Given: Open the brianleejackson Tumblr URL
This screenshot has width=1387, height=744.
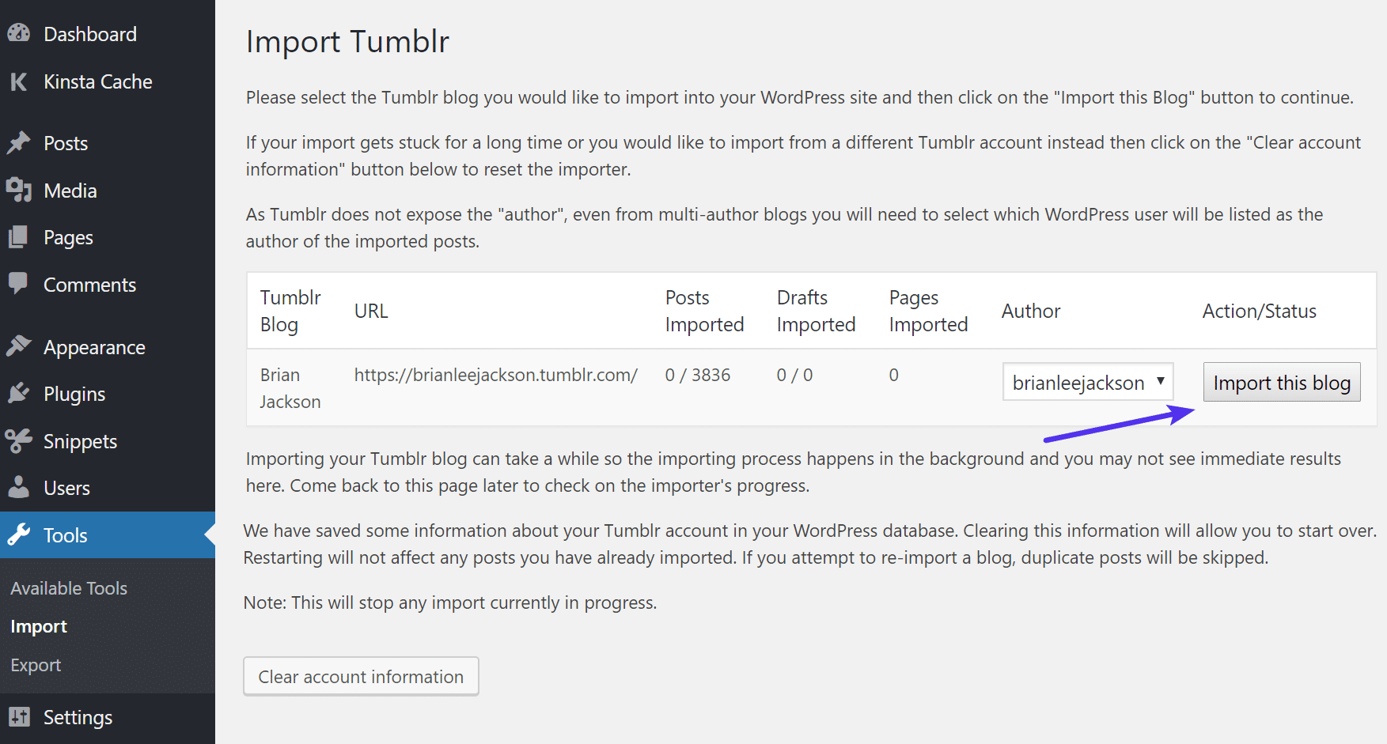Looking at the screenshot, I should coord(495,374).
